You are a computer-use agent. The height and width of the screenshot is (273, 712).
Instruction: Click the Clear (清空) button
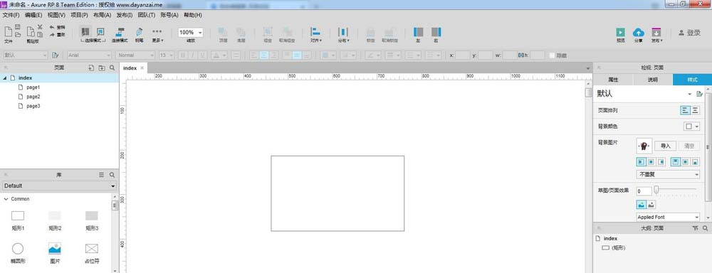(689, 146)
